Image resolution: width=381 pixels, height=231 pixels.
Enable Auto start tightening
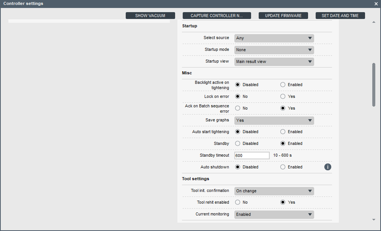[283, 132]
